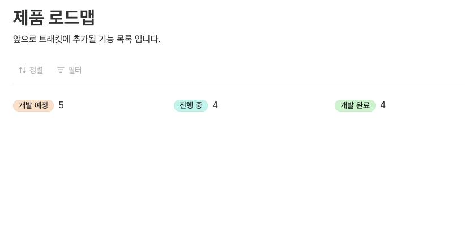Click the word 예정 in the orange tag

[41, 105]
